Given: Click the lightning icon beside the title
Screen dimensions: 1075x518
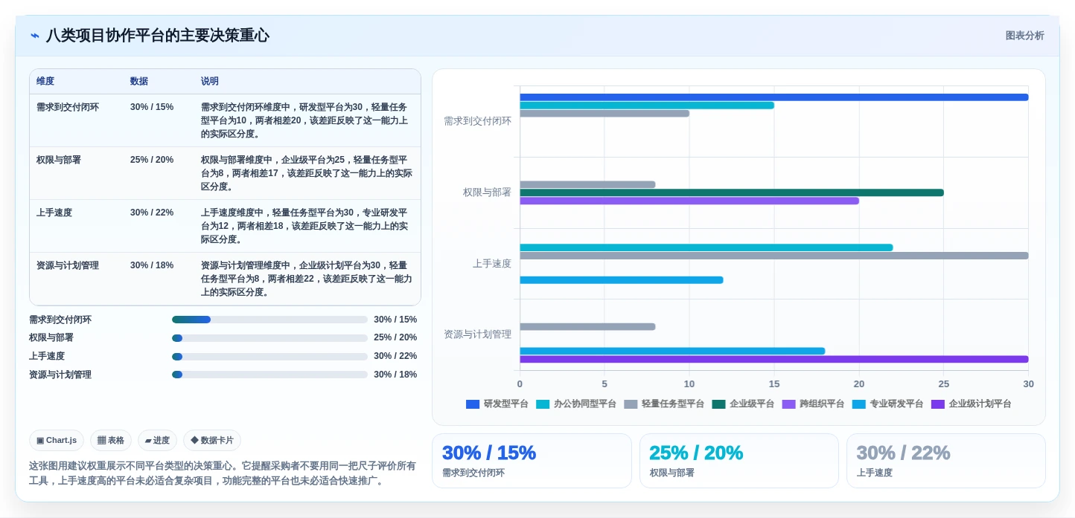Looking at the screenshot, I should coord(35,36).
